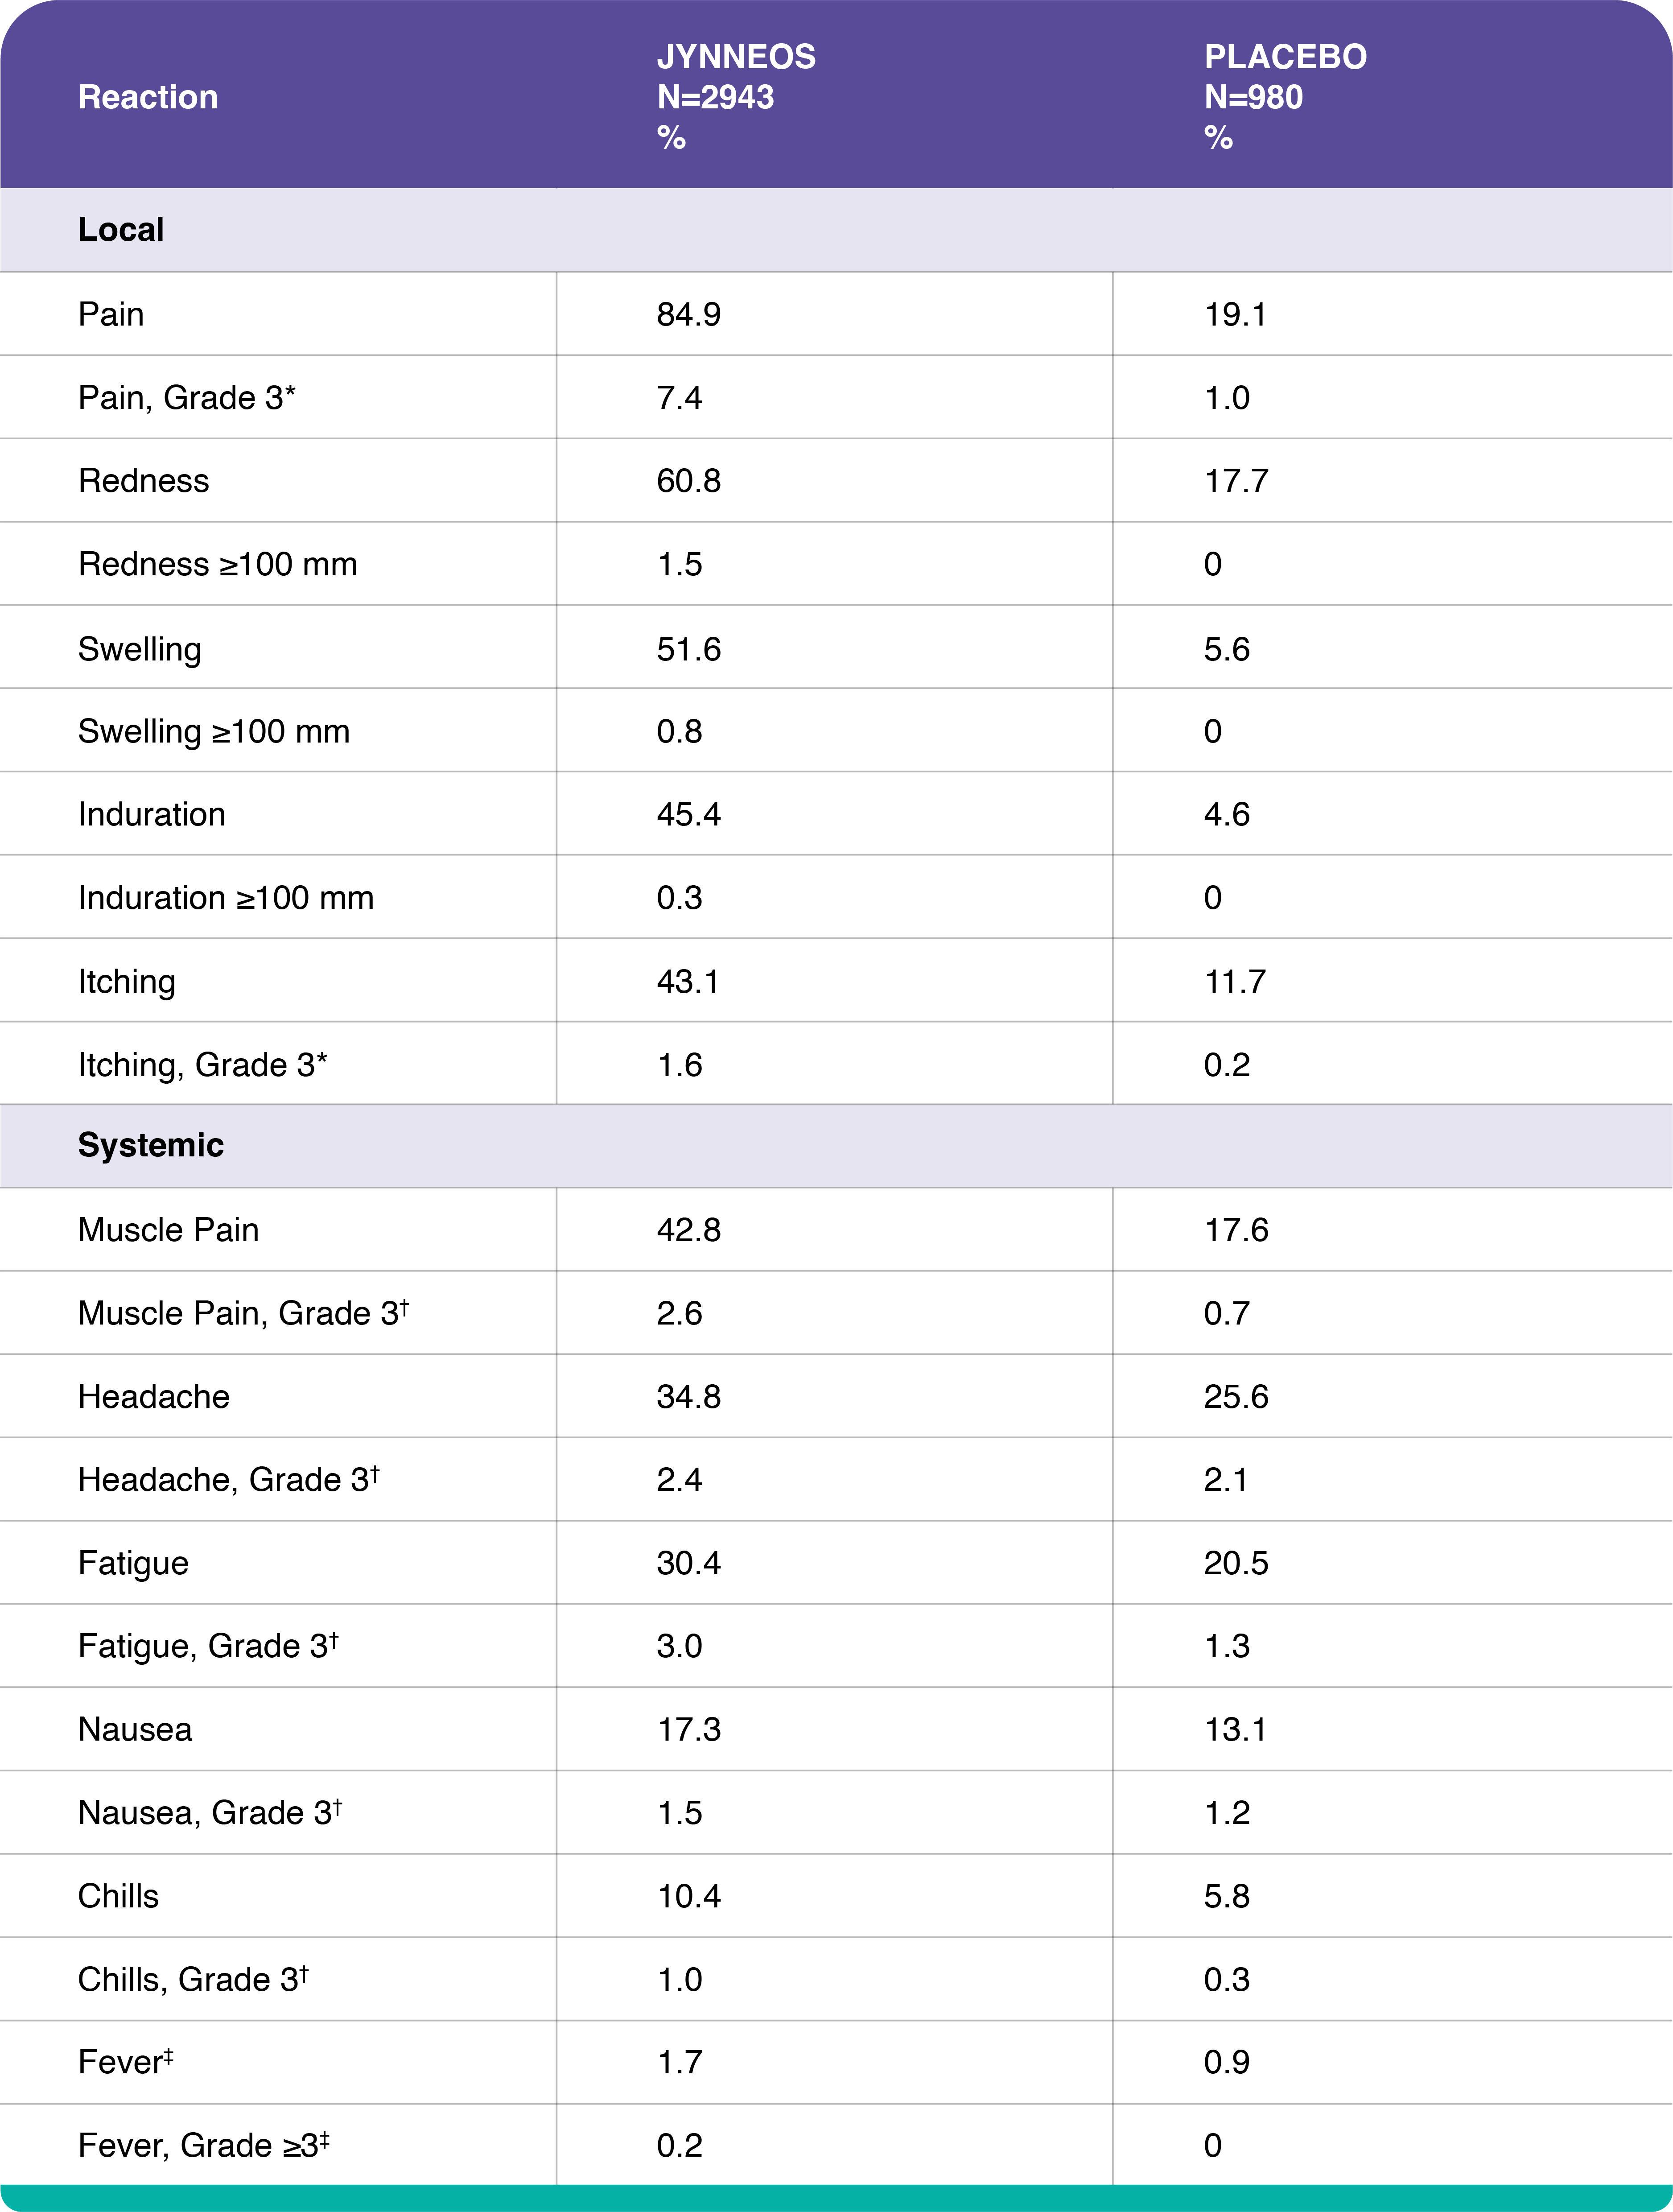Click the 25.6 placebo Headache value

point(1235,1396)
